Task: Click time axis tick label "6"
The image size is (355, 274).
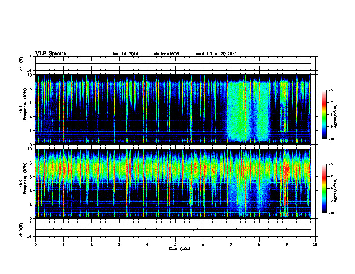Action: pos(203,244)
